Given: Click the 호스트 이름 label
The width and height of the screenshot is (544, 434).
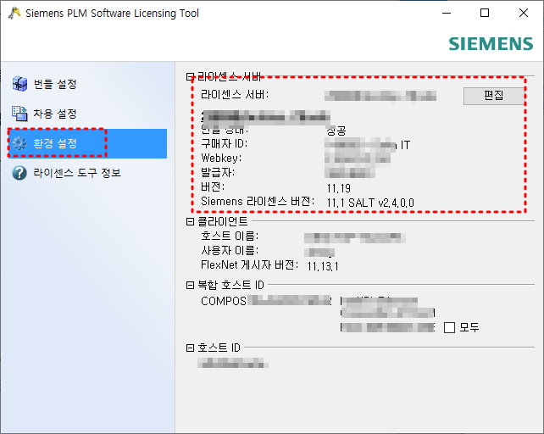Looking at the screenshot, I should [x=230, y=236].
